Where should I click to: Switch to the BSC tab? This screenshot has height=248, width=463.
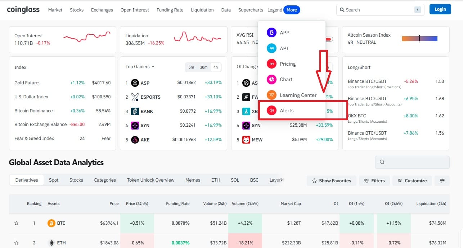coord(254,180)
